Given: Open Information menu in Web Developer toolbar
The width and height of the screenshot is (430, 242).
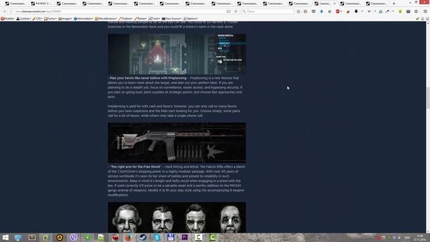Looking at the screenshot, I should click(x=83, y=19).
